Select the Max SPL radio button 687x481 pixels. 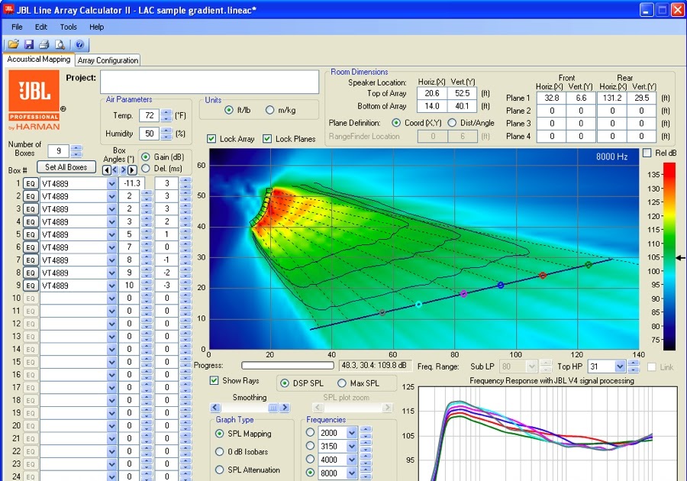tap(342, 383)
